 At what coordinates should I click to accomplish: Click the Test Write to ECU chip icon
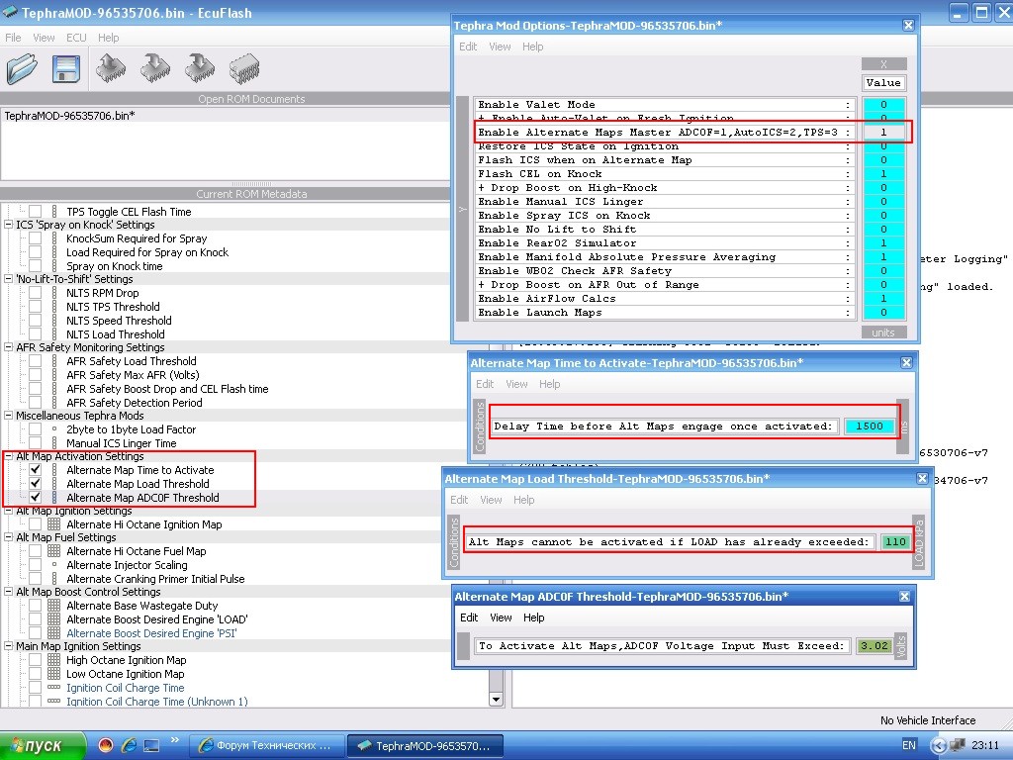[200, 68]
